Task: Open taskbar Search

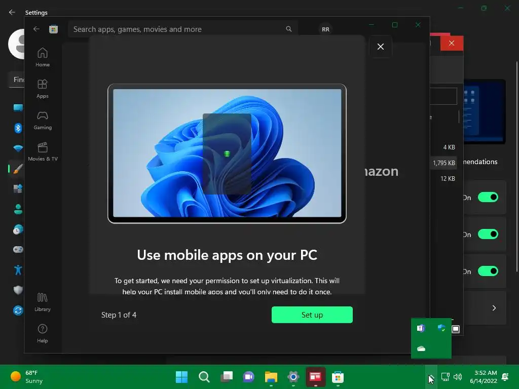Action: [x=204, y=377]
